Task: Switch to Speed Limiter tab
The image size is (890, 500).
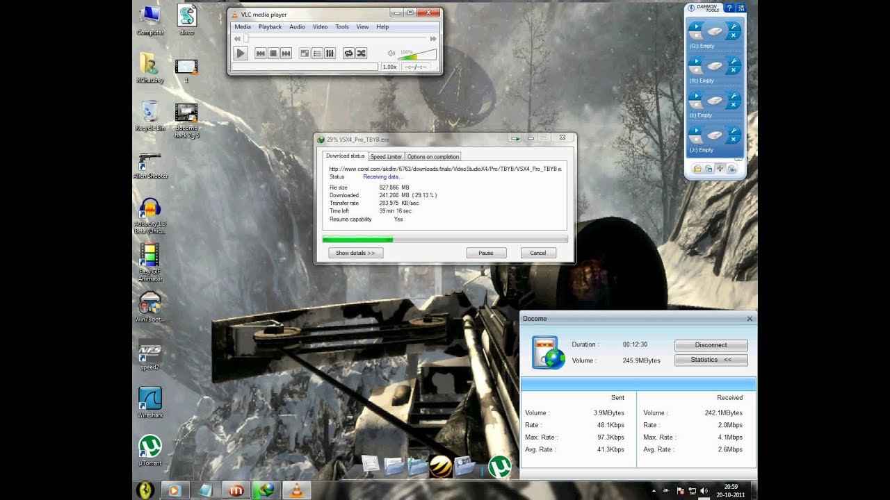Action: coord(386,157)
